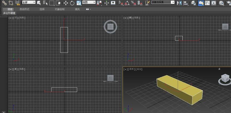Open the Layer Manager icon

point(193,3)
